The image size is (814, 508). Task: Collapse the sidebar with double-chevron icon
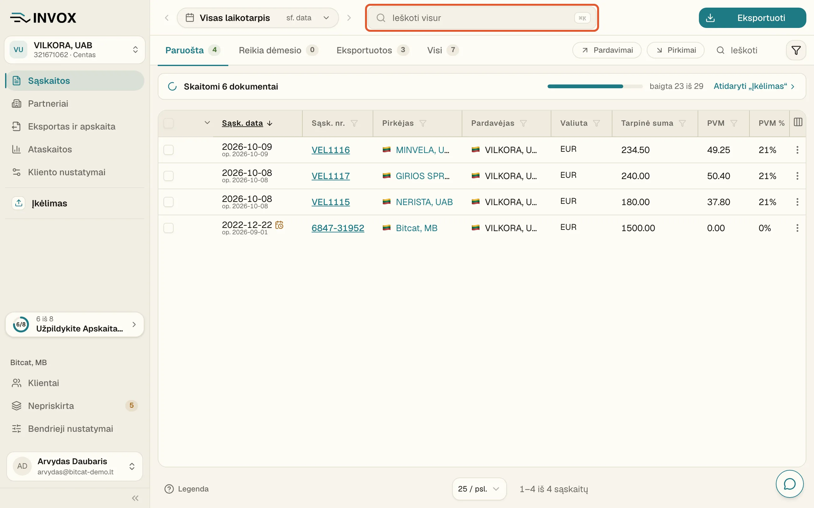pyautogui.click(x=135, y=498)
